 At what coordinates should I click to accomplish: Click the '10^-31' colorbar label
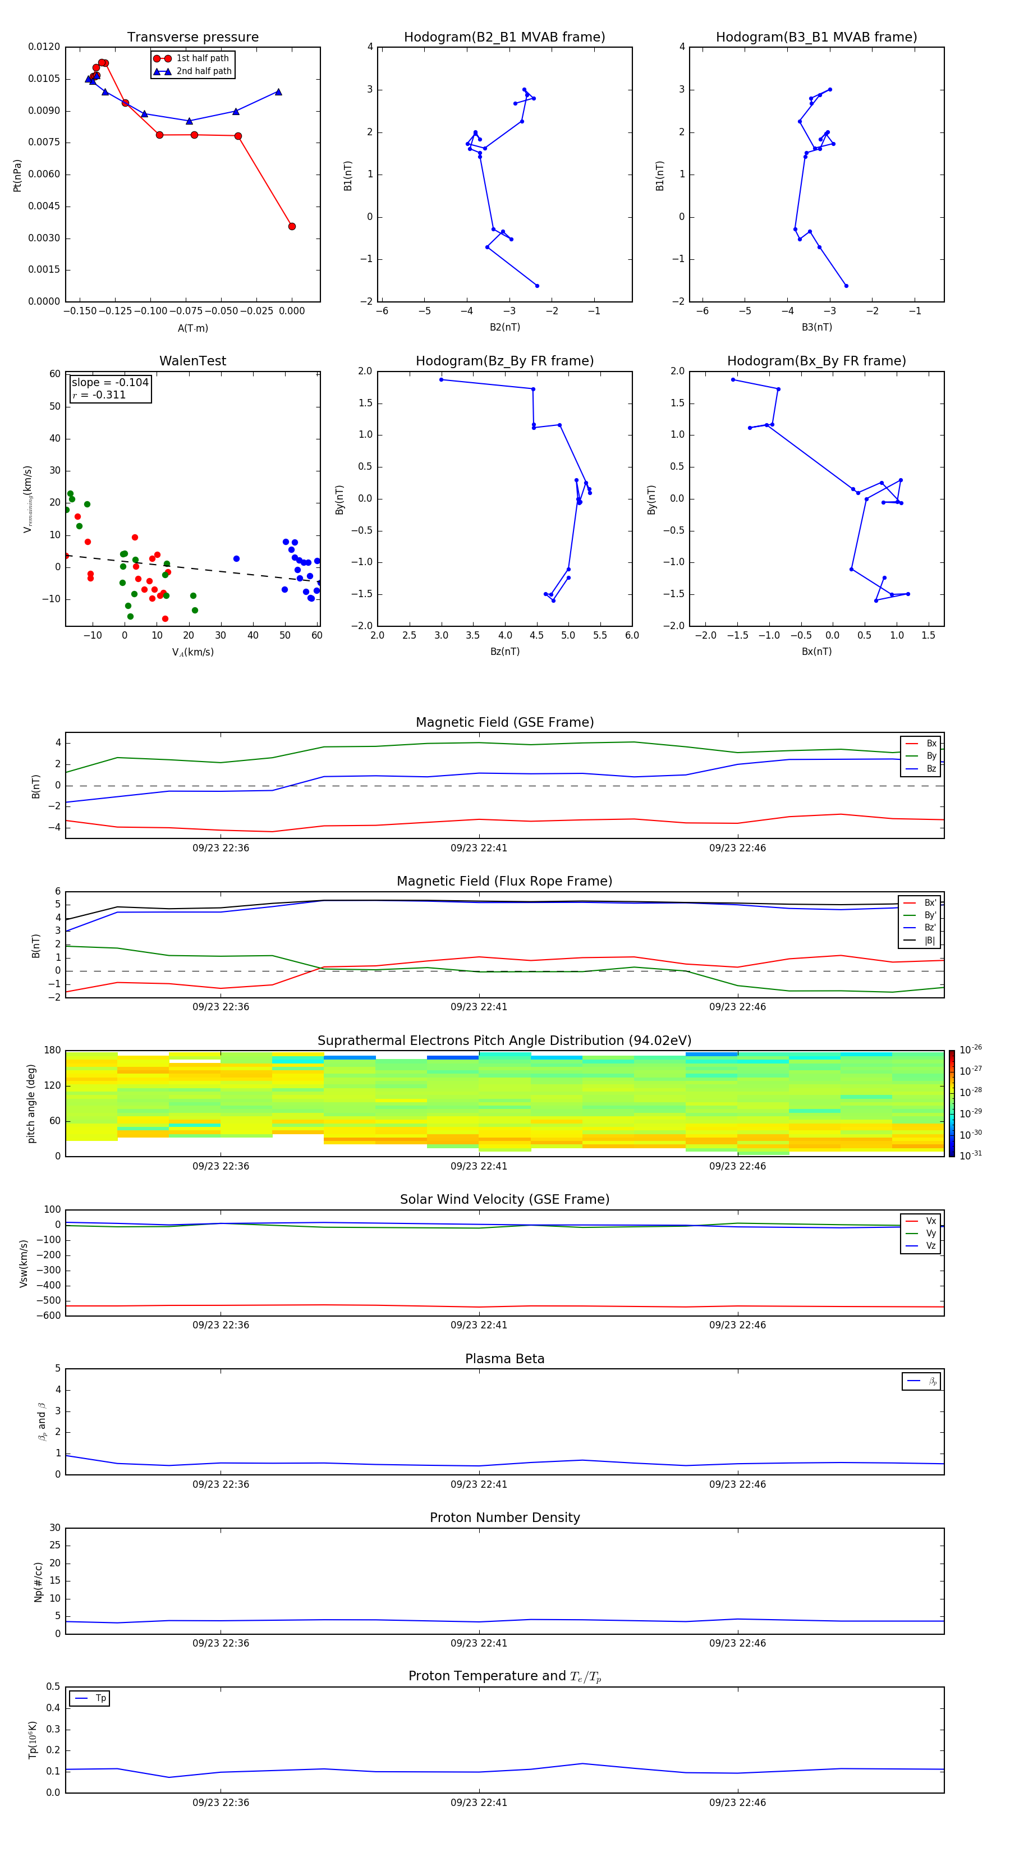click(971, 1156)
